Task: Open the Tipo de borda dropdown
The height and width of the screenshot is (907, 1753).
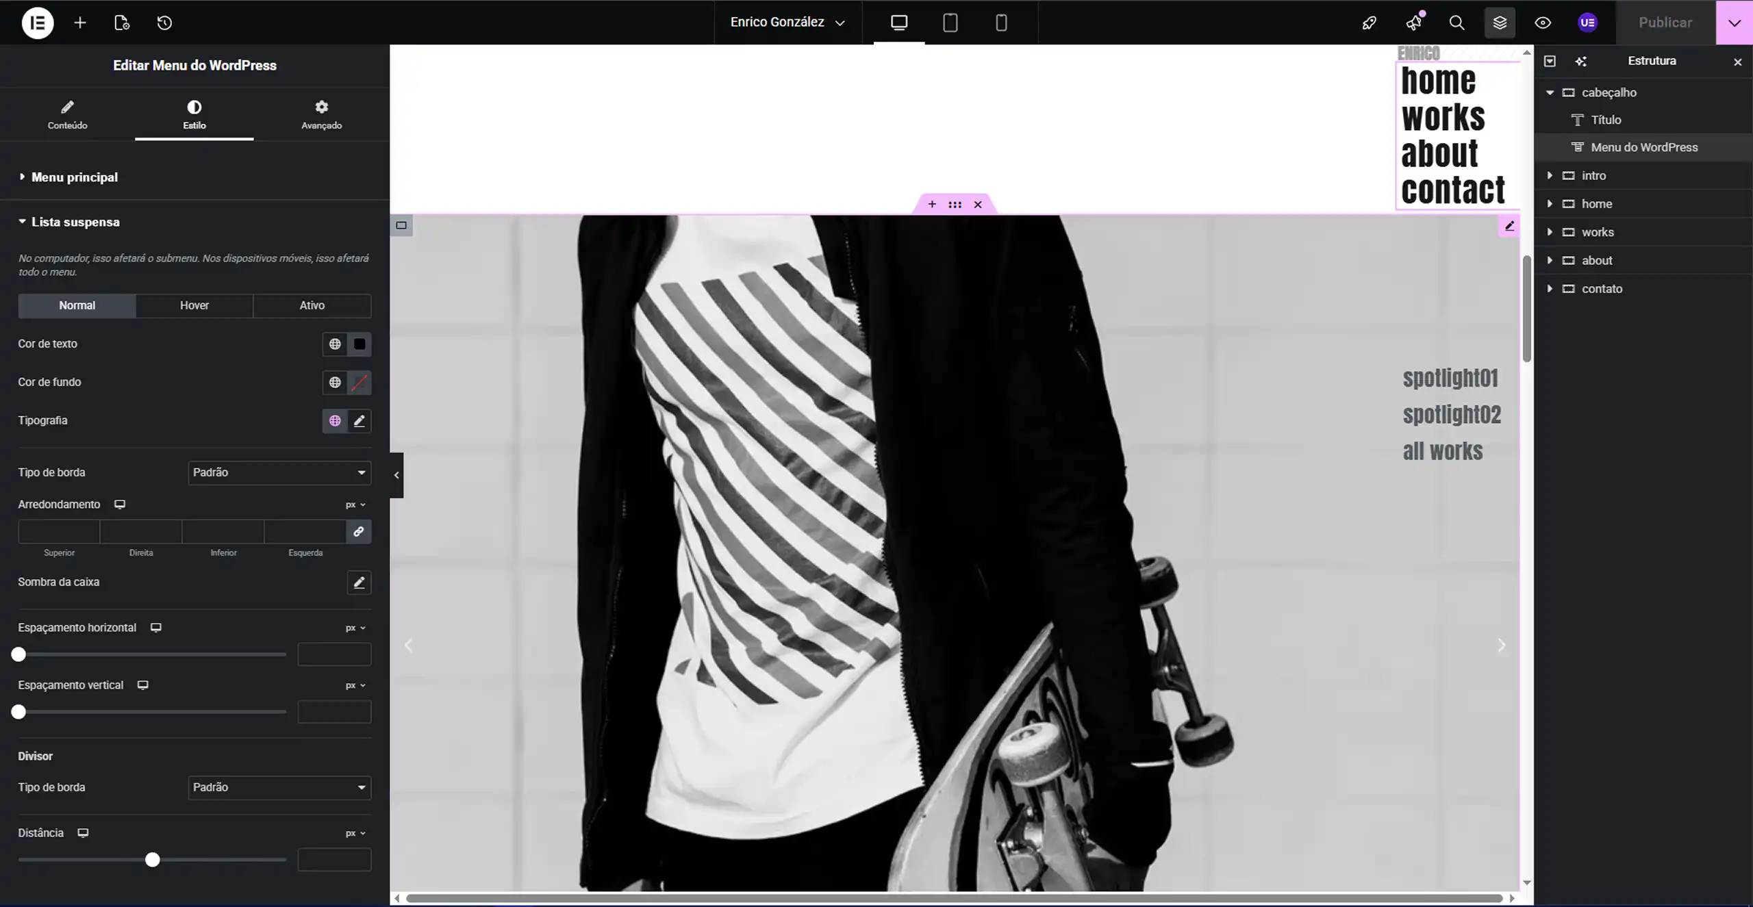Action: pyautogui.click(x=279, y=472)
